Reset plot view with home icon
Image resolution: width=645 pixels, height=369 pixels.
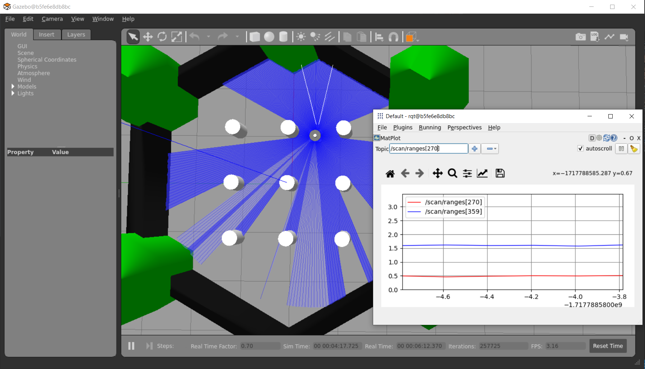point(390,174)
